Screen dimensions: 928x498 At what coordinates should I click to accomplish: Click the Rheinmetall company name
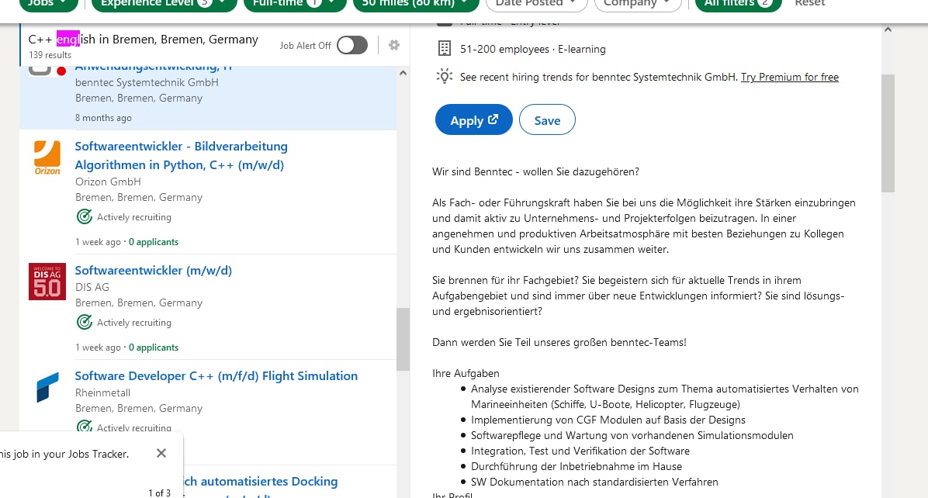pyautogui.click(x=102, y=393)
